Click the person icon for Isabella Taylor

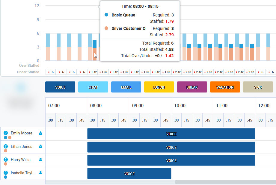(41, 173)
